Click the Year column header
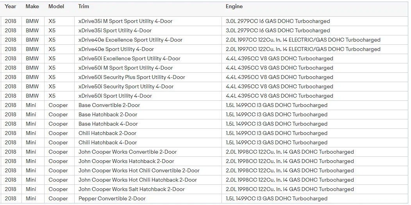The width and height of the screenshot is (411, 205). [x=11, y=7]
